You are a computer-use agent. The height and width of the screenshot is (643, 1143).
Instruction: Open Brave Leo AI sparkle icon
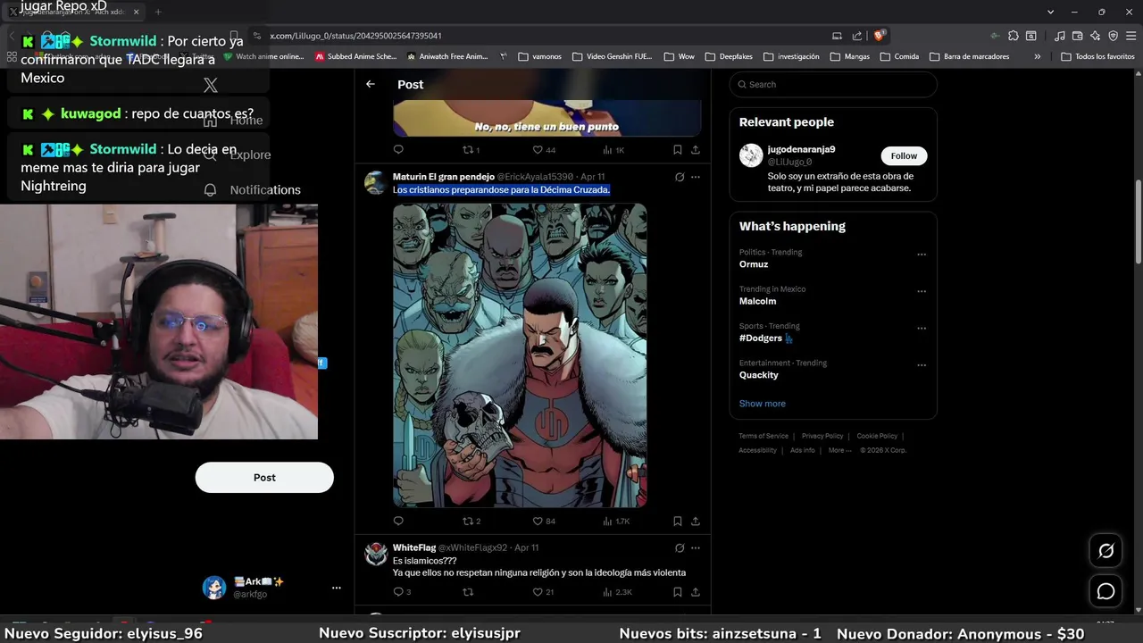pos(1095,36)
